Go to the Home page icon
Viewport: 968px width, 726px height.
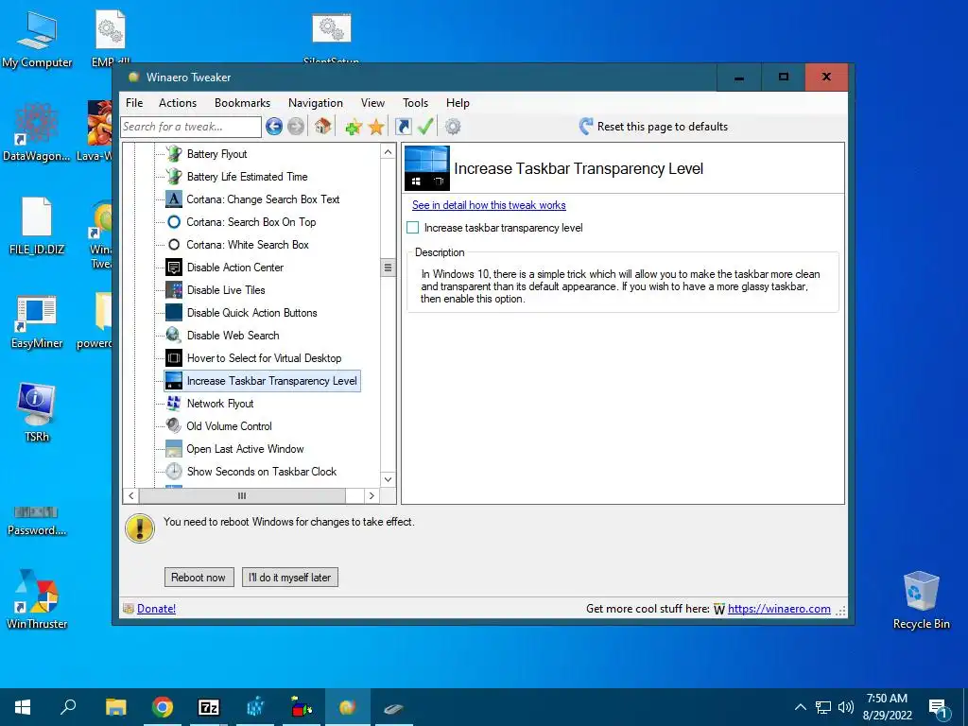click(322, 127)
